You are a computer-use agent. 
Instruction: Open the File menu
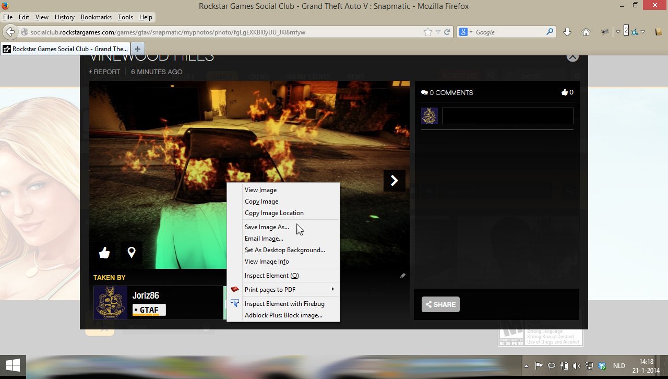click(x=8, y=17)
